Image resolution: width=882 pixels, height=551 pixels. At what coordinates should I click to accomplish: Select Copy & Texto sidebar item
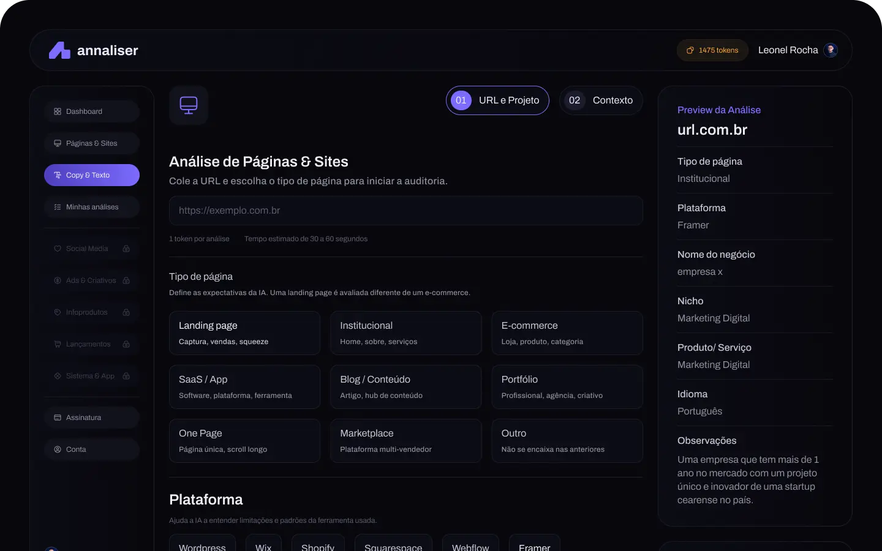[92, 175]
